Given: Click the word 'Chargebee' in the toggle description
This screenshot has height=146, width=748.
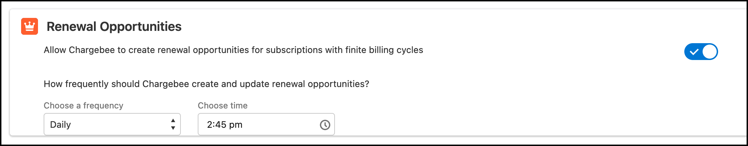Looking at the screenshot, I should [91, 50].
